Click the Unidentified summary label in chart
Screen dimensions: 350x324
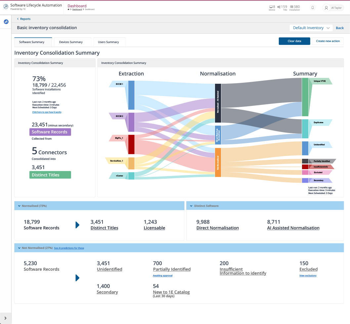321,145
